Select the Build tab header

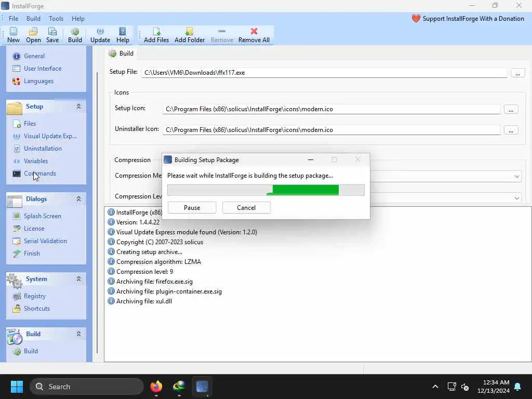(x=121, y=54)
